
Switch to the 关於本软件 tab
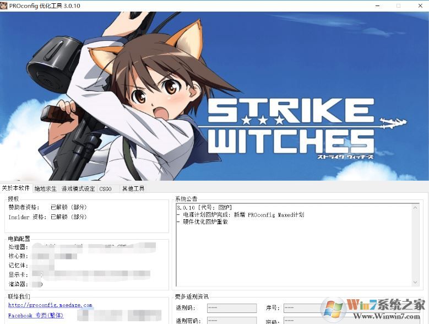pos(16,188)
